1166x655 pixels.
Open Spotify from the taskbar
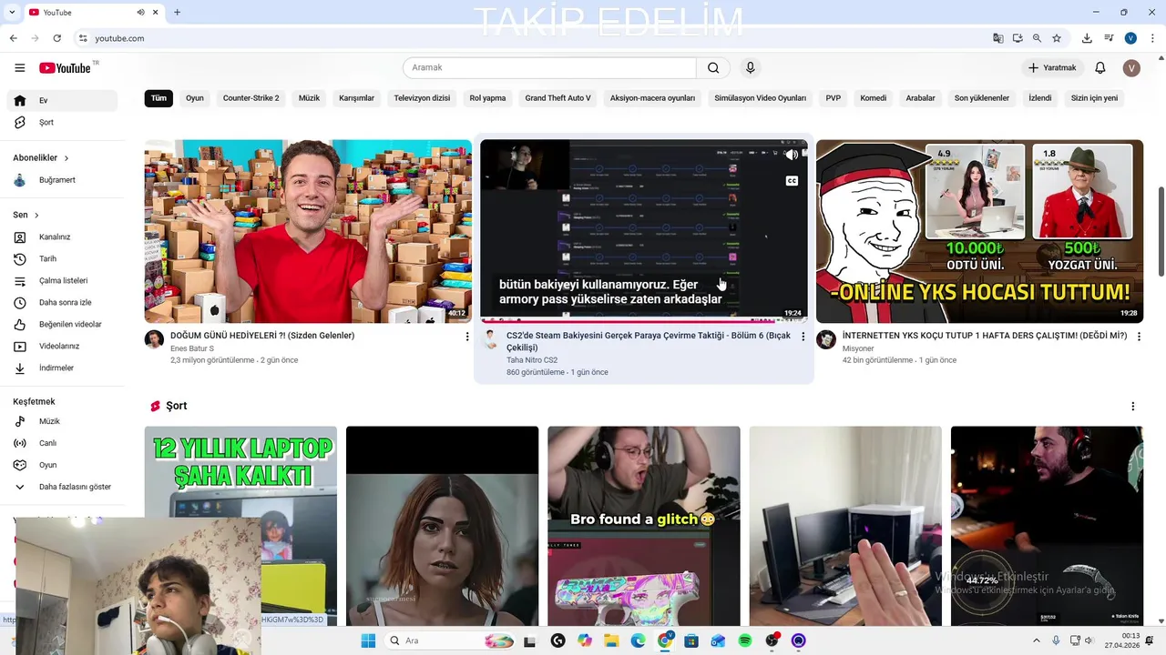(745, 640)
